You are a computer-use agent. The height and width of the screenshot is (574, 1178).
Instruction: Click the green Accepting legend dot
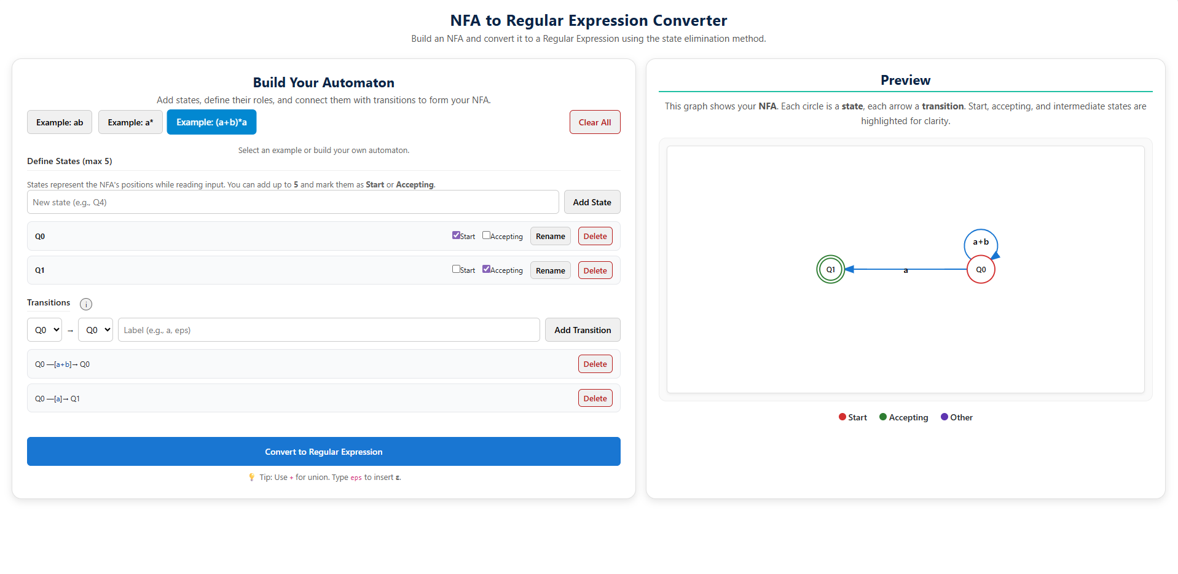click(x=883, y=417)
